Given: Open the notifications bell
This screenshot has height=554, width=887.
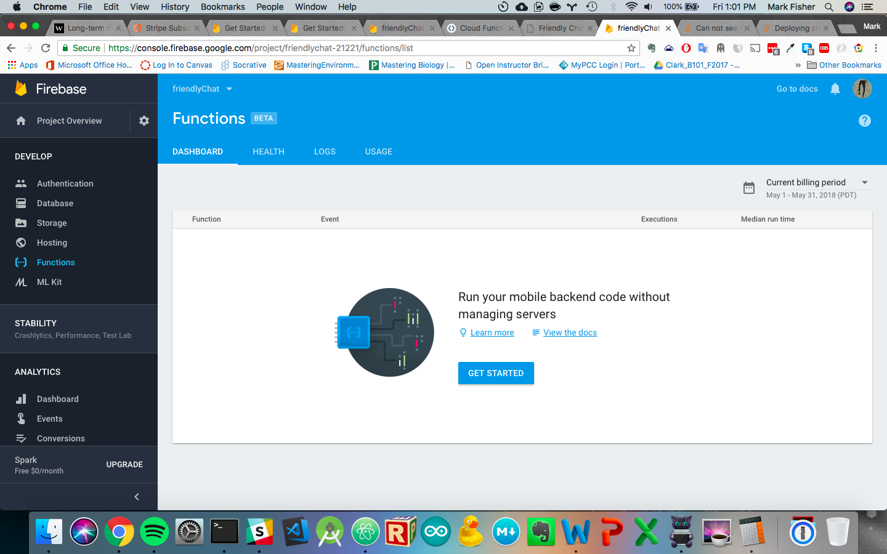Looking at the screenshot, I should tap(835, 89).
